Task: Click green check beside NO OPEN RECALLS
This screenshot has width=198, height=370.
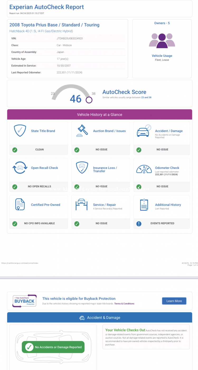Action: pos(15,187)
